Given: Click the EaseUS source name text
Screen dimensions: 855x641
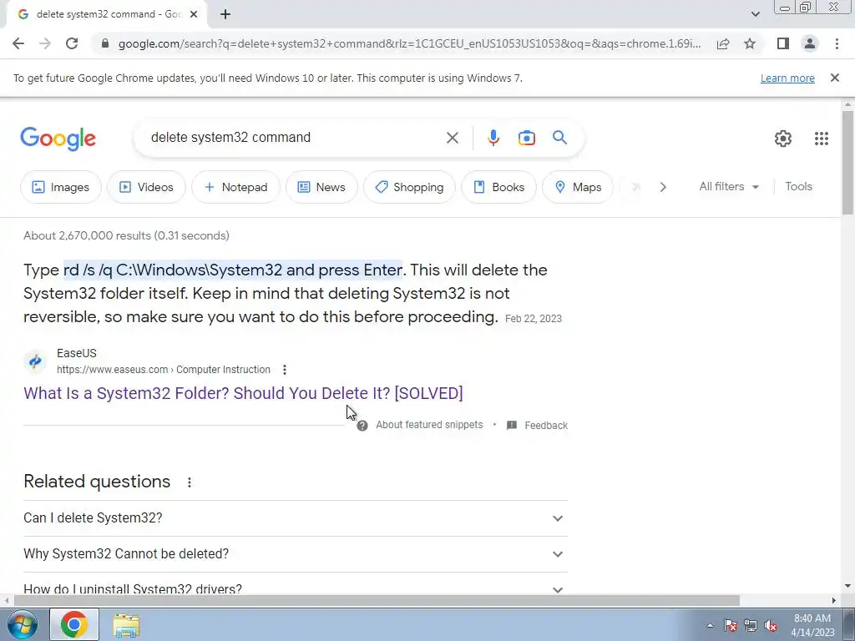Looking at the screenshot, I should pyautogui.click(x=76, y=353).
